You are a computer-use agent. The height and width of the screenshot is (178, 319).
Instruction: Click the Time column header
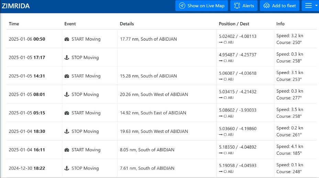tap(14, 24)
